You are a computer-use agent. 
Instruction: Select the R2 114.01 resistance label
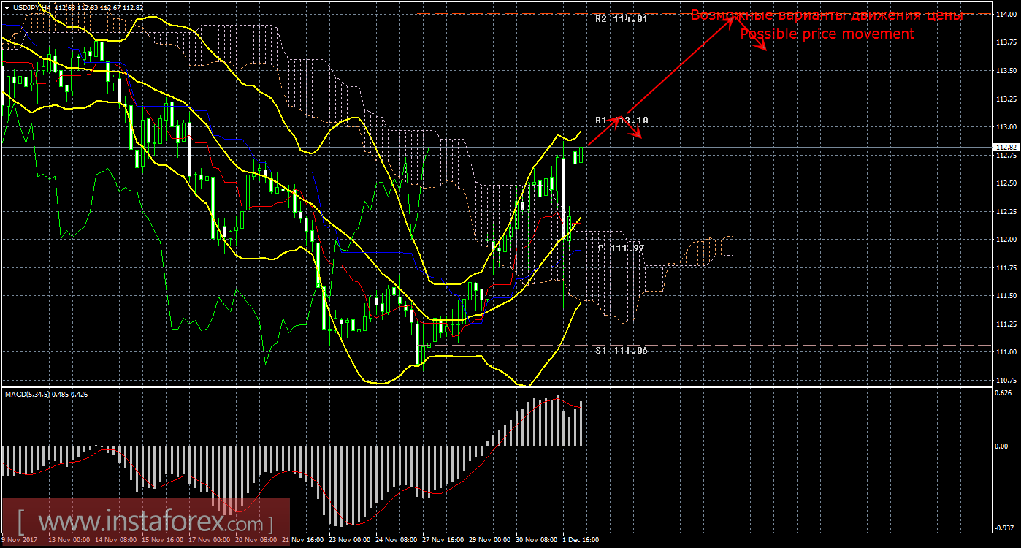click(621, 20)
